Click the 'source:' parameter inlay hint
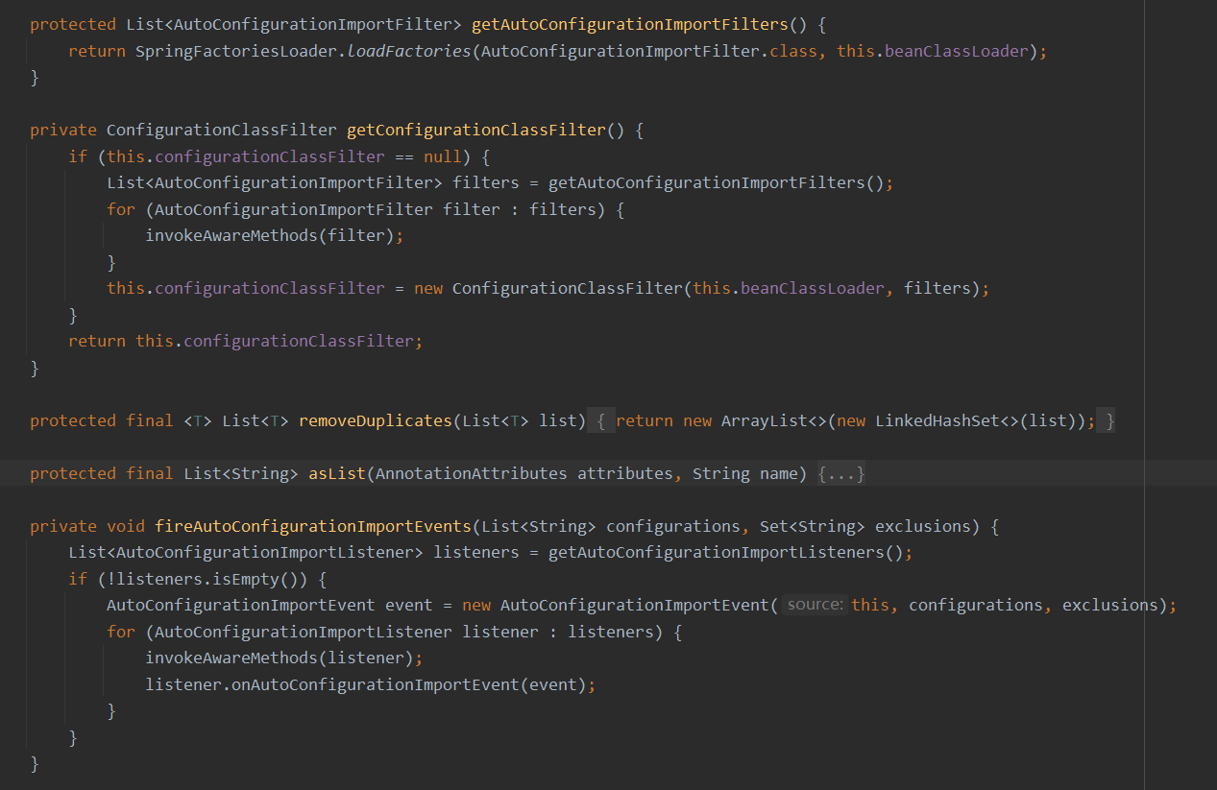 815,605
